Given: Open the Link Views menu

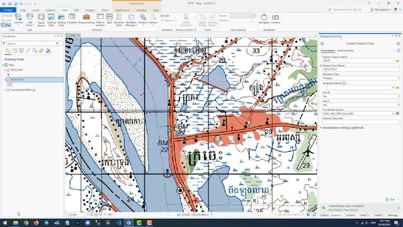Looking at the screenshot, I should coord(30,20).
